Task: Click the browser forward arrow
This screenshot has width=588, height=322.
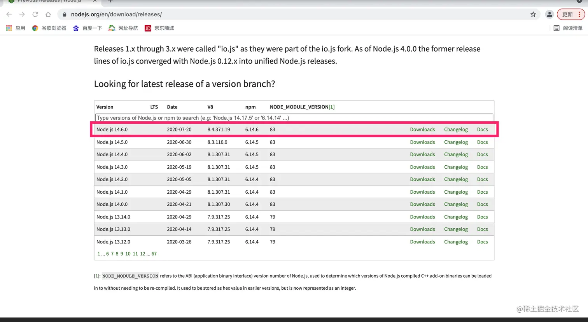Action: pyautogui.click(x=22, y=14)
